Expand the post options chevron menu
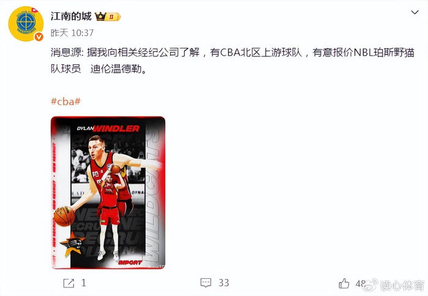Image resolution: width=428 pixels, height=296 pixels. click(x=415, y=12)
